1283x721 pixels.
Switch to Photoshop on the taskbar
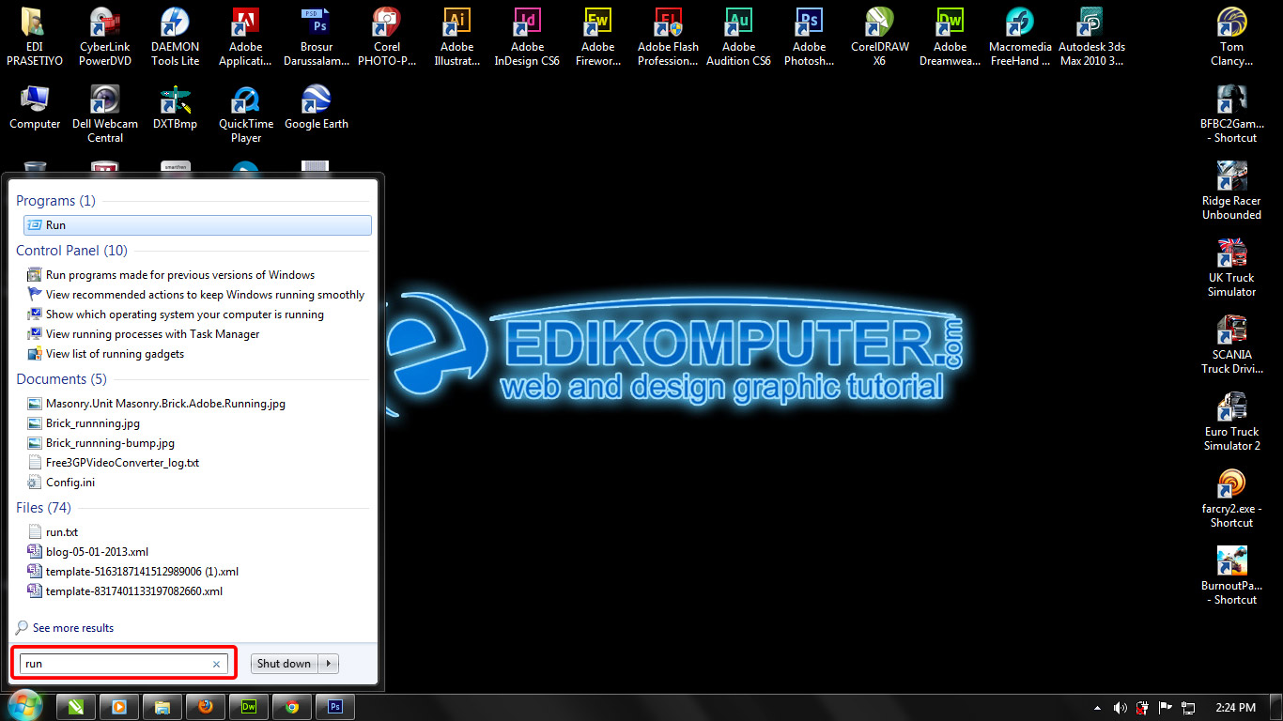click(x=335, y=707)
